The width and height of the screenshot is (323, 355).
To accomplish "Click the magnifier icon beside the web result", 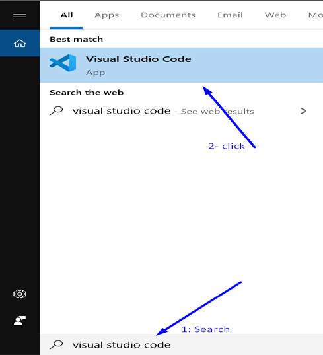I will 56,110.
